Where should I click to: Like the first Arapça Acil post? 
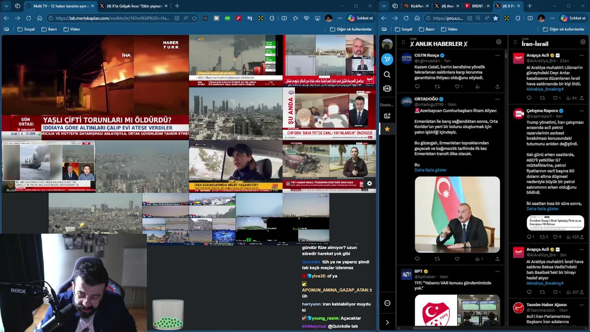[555, 98]
